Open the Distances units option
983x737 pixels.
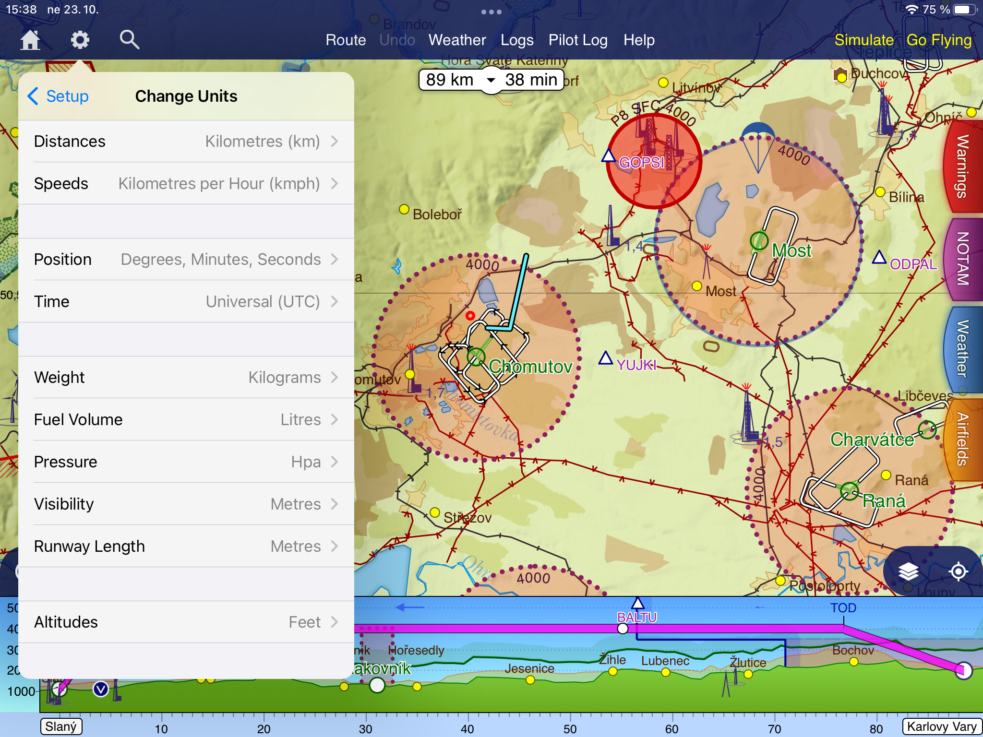pyautogui.click(x=186, y=142)
